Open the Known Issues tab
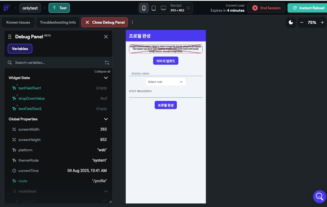327x207 pixels. point(18,22)
